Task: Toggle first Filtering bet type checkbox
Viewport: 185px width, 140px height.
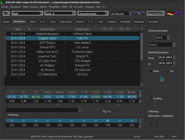Action: pos(151,123)
